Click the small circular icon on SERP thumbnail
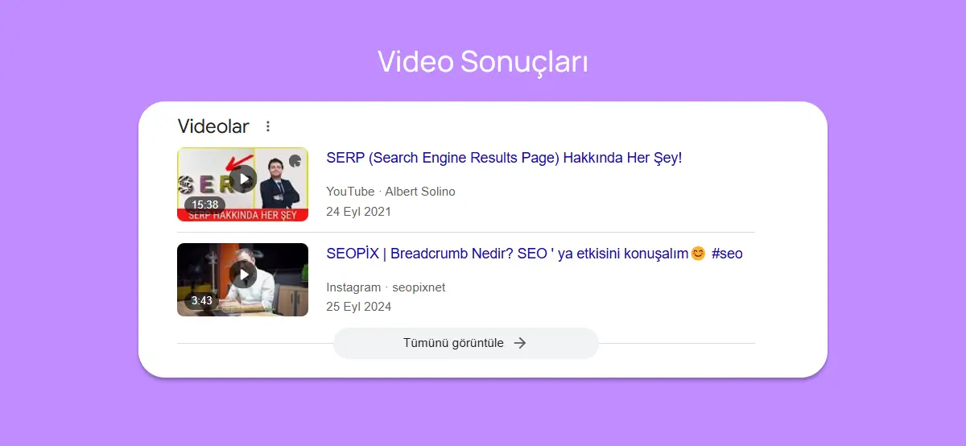This screenshot has height=446, width=966. pyautogui.click(x=295, y=161)
